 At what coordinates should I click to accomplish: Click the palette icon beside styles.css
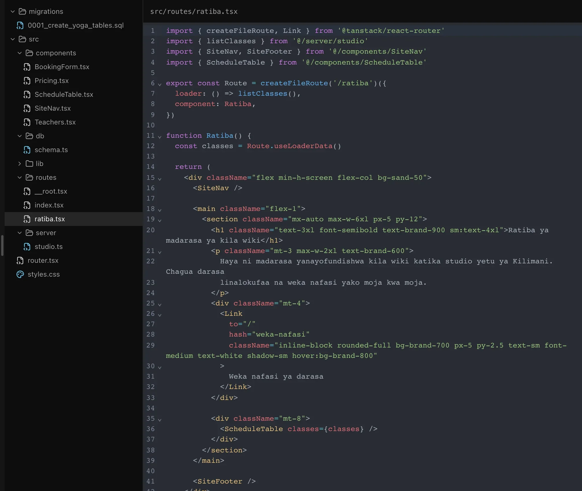(x=20, y=274)
